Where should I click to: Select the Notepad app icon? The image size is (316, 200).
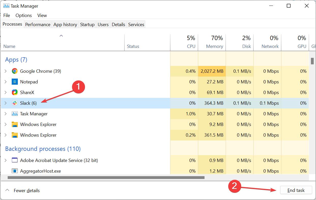[x=15, y=82]
